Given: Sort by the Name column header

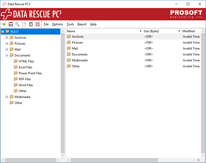Looking at the screenshot, I should (105, 31).
